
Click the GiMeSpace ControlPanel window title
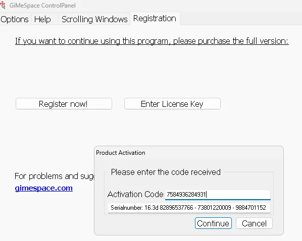42,6
